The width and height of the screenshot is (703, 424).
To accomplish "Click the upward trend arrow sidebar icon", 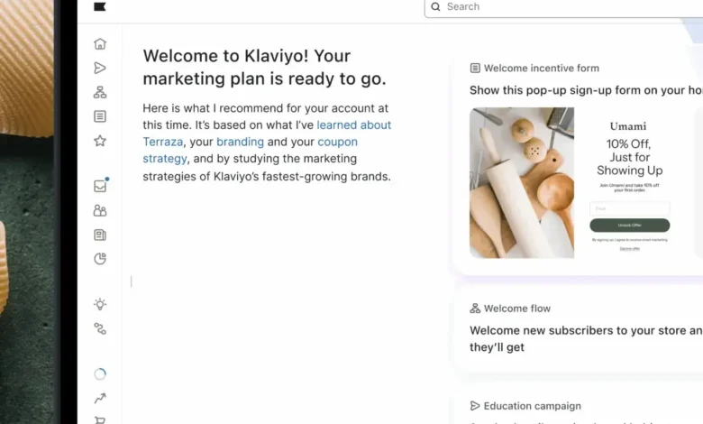I will click(x=100, y=398).
